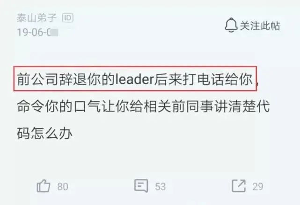The height and width of the screenshot is (205, 300).
Task: Click the last line 码怎么办
Action: point(44,134)
